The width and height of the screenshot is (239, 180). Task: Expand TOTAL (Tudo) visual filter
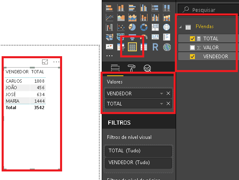pyautogui.click(x=138, y=151)
